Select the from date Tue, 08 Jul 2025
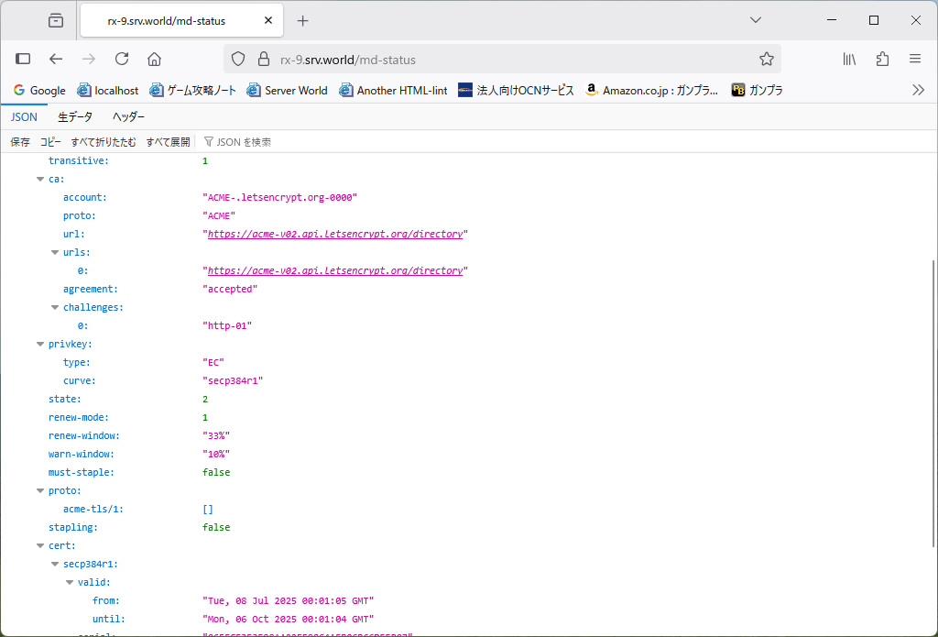The width and height of the screenshot is (938, 637). pyautogui.click(x=289, y=600)
